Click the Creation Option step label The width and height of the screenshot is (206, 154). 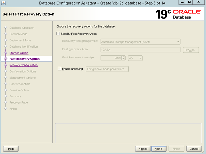[19, 90]
